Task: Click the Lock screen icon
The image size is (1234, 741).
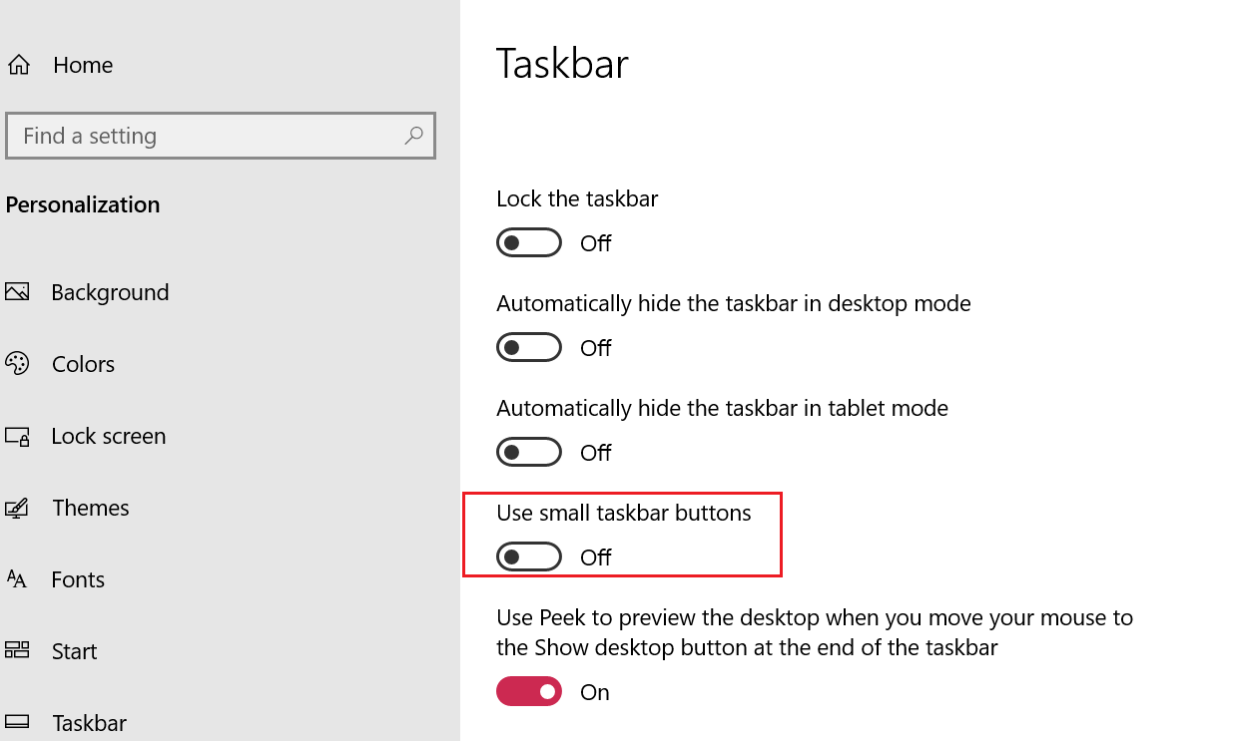Action: 17,436
